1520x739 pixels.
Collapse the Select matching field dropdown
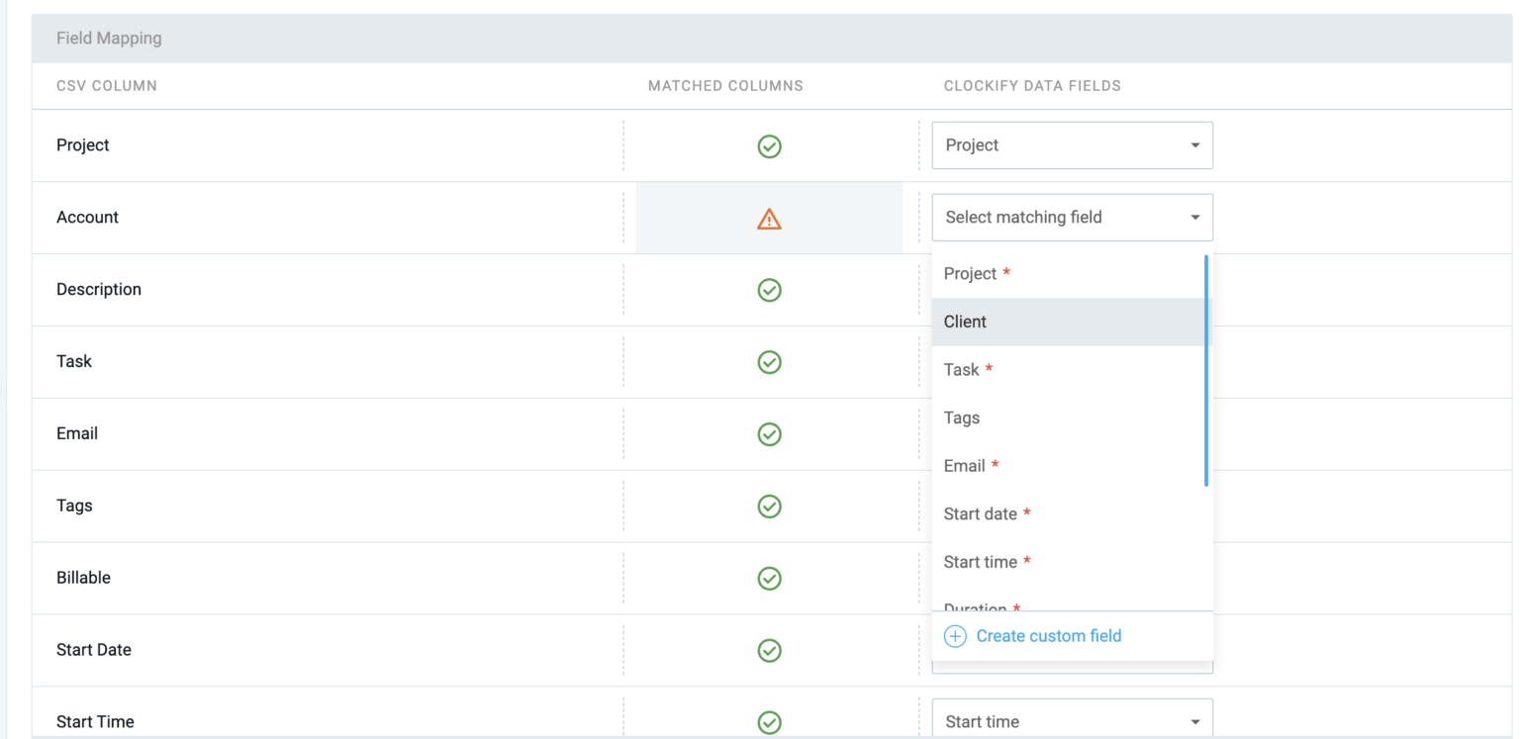[x=1072, y=218]
